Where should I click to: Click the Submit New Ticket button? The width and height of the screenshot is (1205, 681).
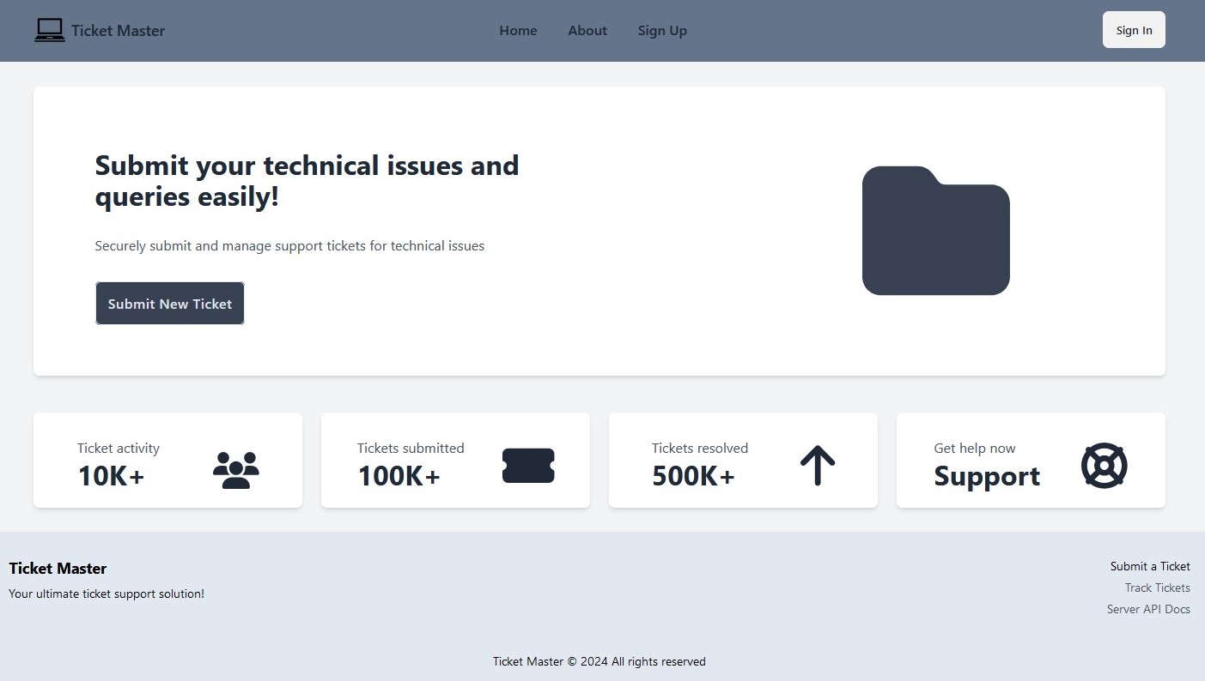click(170, 304)
